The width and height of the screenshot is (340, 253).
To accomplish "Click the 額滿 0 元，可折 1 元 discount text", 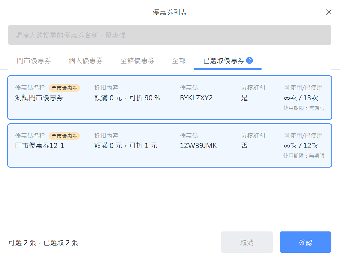I will [126, 145].
